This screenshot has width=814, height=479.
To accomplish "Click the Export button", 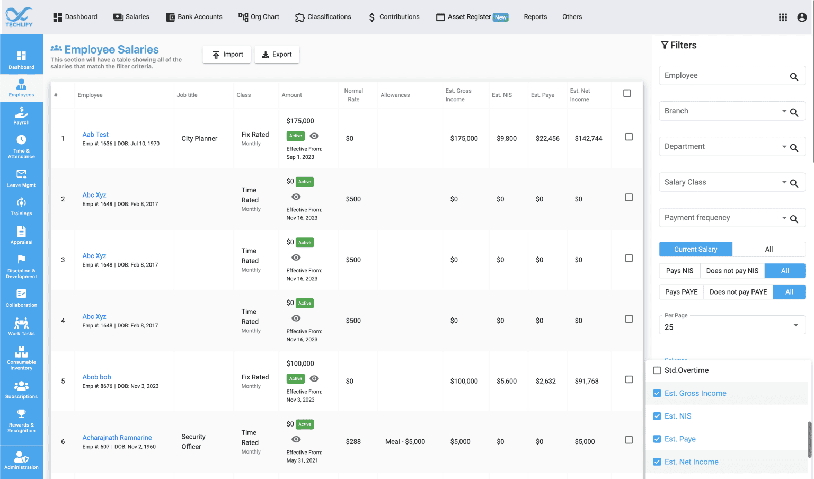I will [277, 54].
